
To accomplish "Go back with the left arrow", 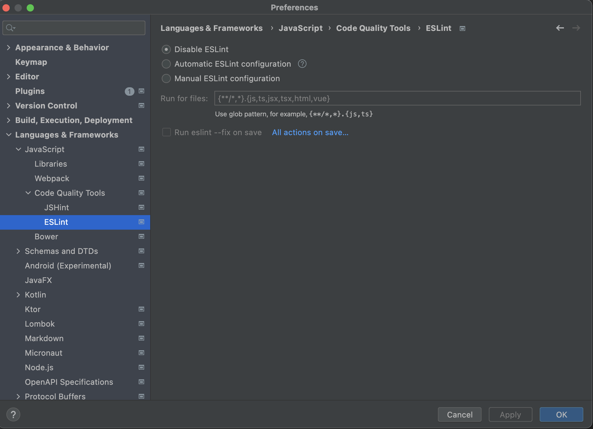I will [x=560, y=28].
